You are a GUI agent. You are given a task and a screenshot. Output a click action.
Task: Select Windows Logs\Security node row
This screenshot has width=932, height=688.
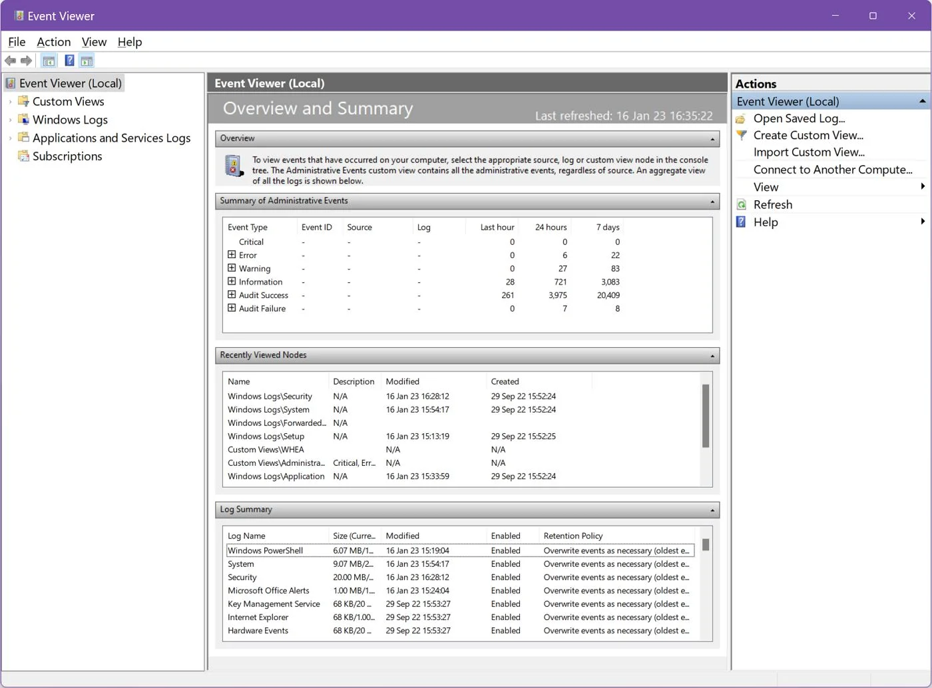[461, 396]
